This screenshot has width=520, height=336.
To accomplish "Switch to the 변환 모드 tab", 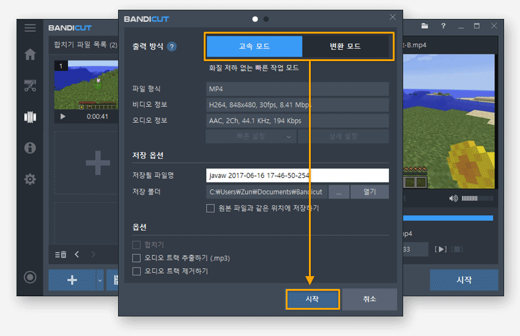I will tap(345, 46).
